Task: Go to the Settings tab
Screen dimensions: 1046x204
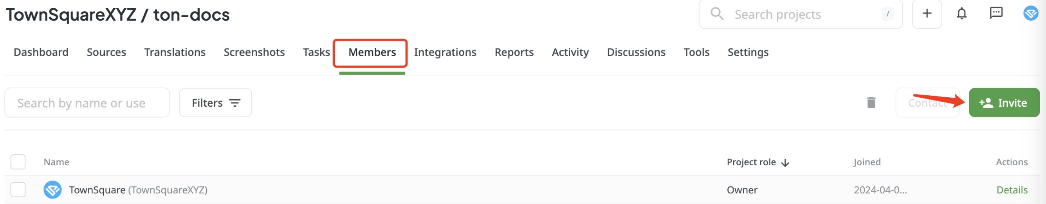Action: click(x=748, y=52)
